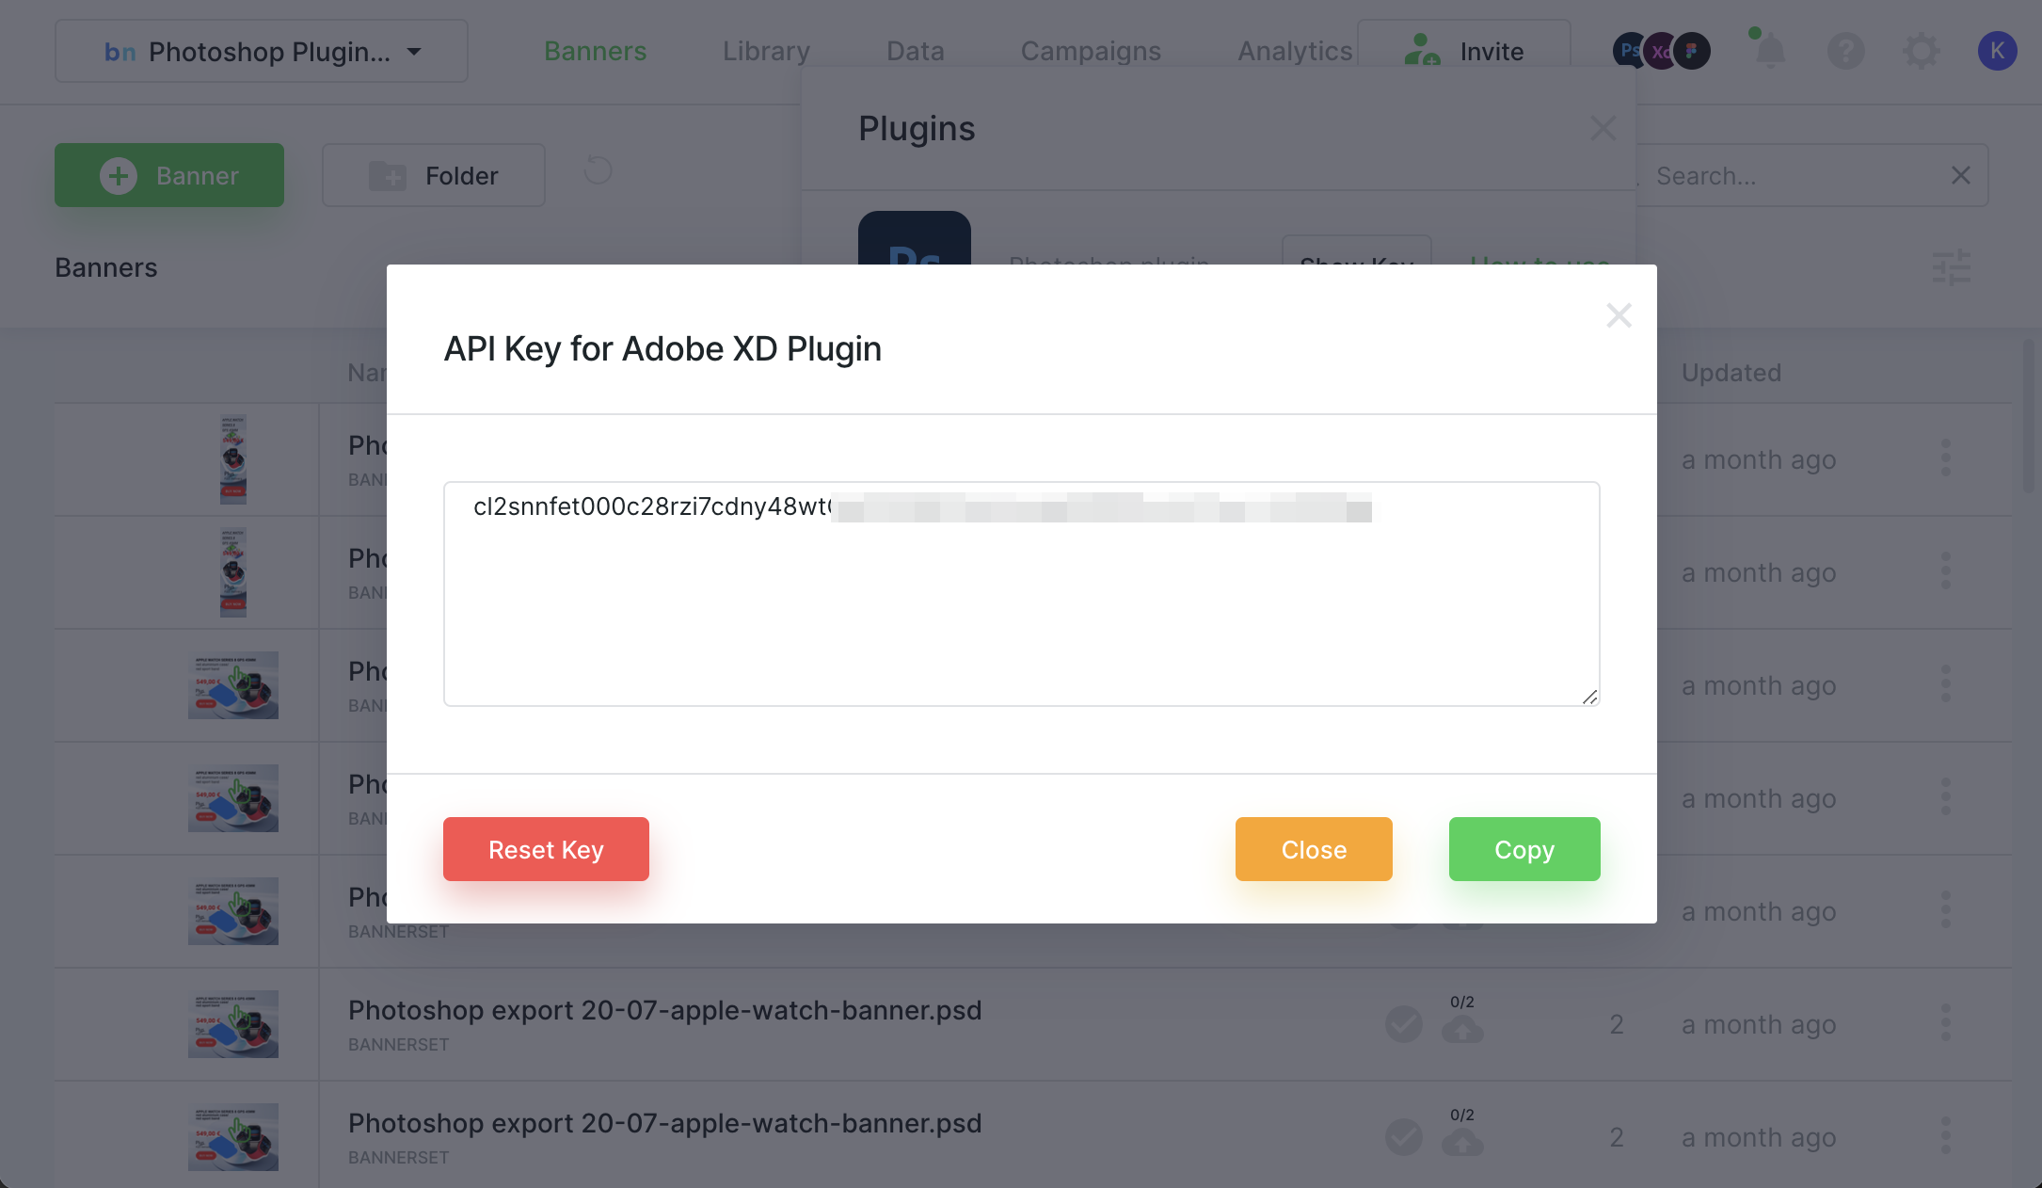Click the last row cloud upload icon
Image resolution: width=2042 pixels, height=1188 pixels.
1462,1143
